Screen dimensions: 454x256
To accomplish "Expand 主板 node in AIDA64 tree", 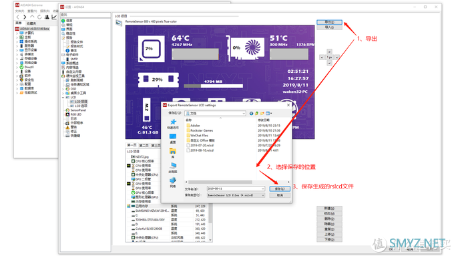I will 17,37.
